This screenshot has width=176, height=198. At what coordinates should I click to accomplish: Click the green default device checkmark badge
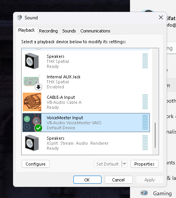coord(38,128)
